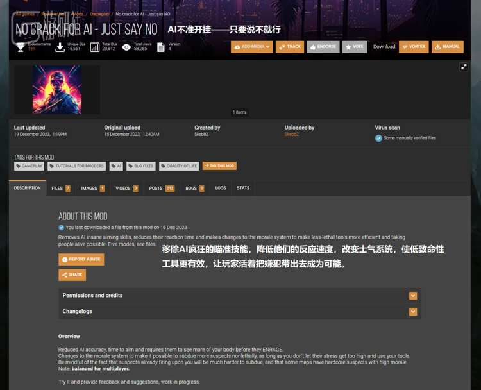Open the Posts tab

point(162,188)
